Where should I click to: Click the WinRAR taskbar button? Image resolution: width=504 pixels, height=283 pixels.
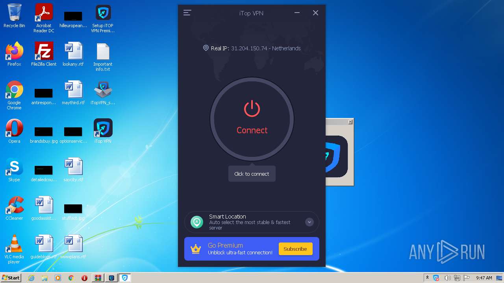click(98, 278)
